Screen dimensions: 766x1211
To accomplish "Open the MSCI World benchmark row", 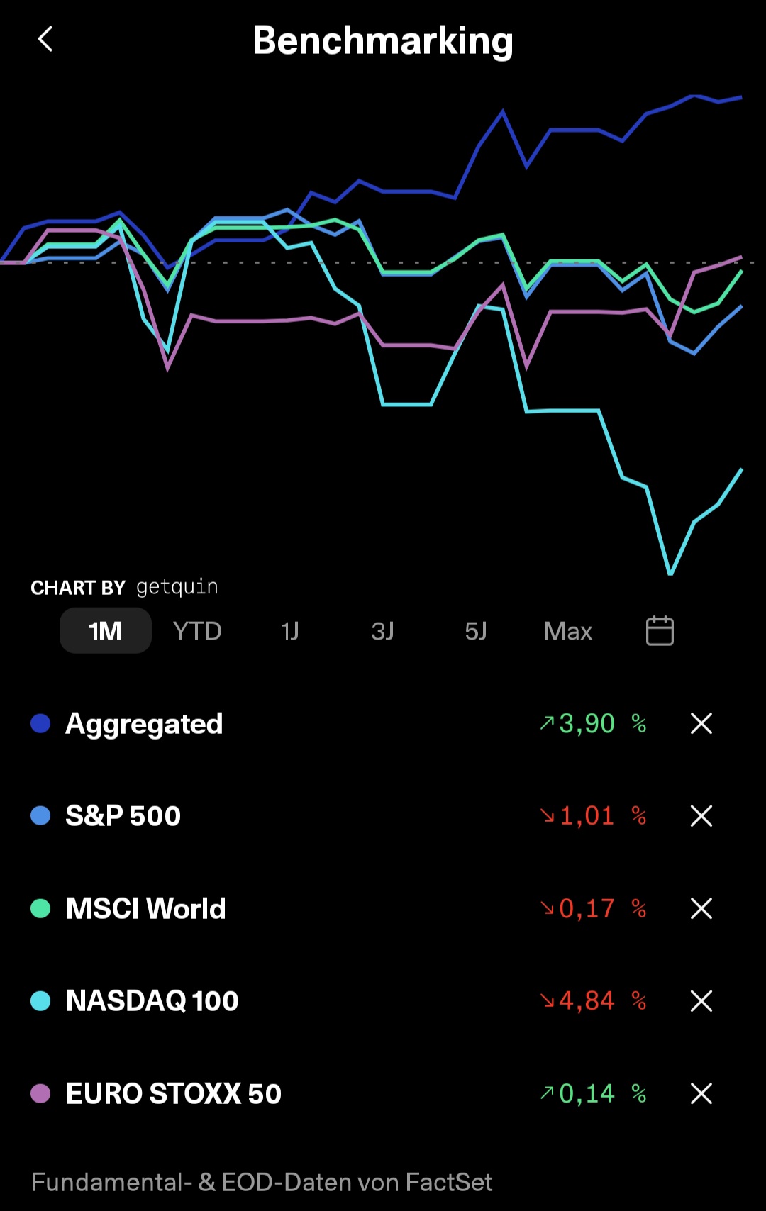I will click(383, 908).
